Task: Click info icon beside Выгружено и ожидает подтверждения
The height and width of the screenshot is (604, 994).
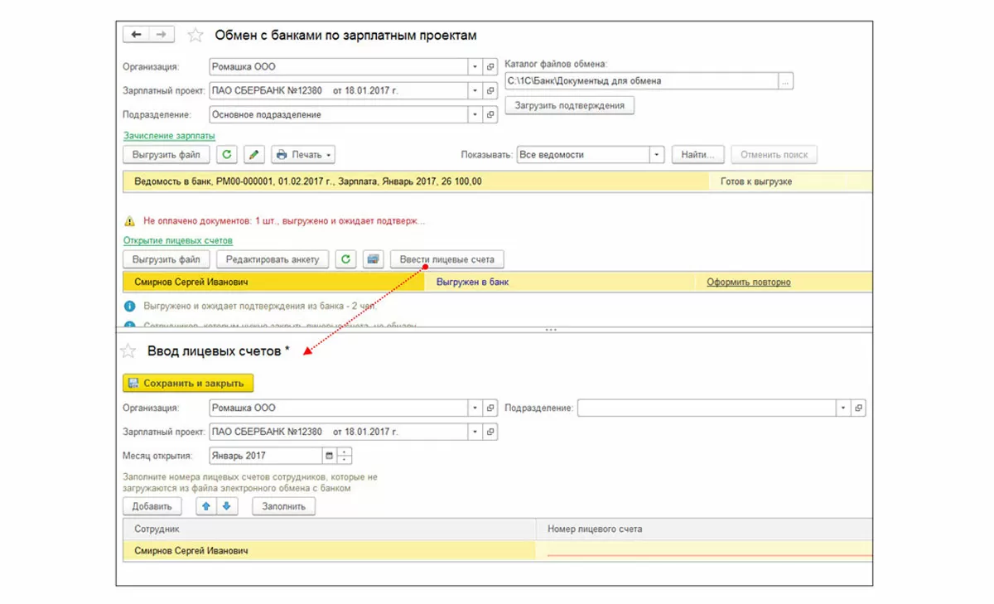Action: [x=129, y=306]
